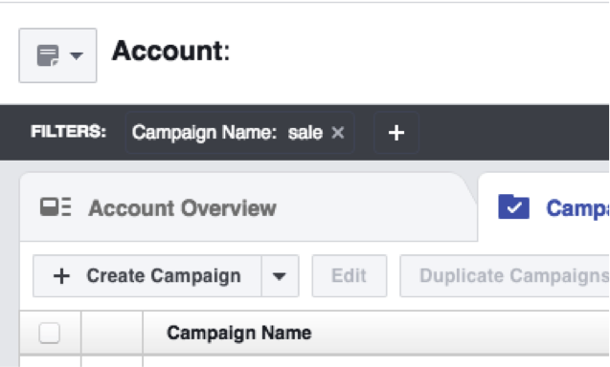Tick the select-all campaigns checkbox
Viewport: 610px width, 367px height.
point(50,333)
